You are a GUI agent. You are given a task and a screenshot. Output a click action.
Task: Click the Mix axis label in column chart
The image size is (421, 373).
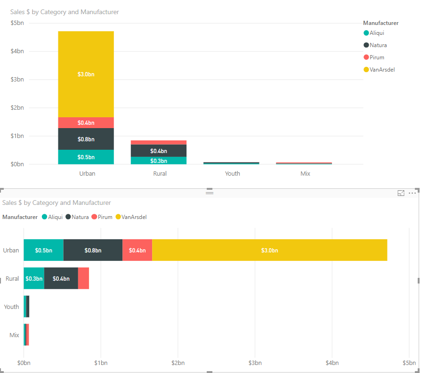click(305, 173)
